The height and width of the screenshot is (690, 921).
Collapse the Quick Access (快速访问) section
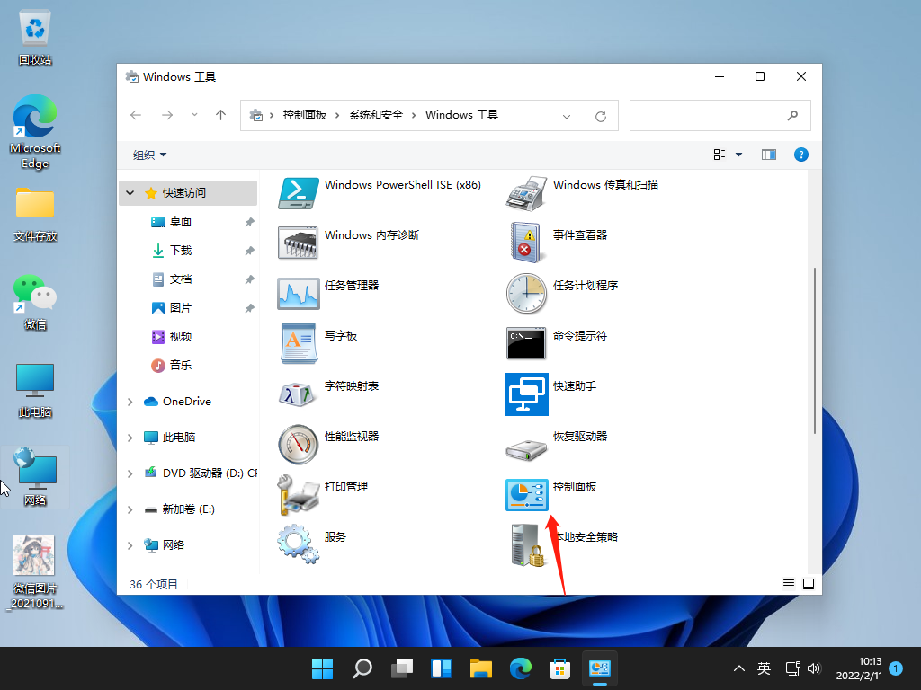click(130, 193)
